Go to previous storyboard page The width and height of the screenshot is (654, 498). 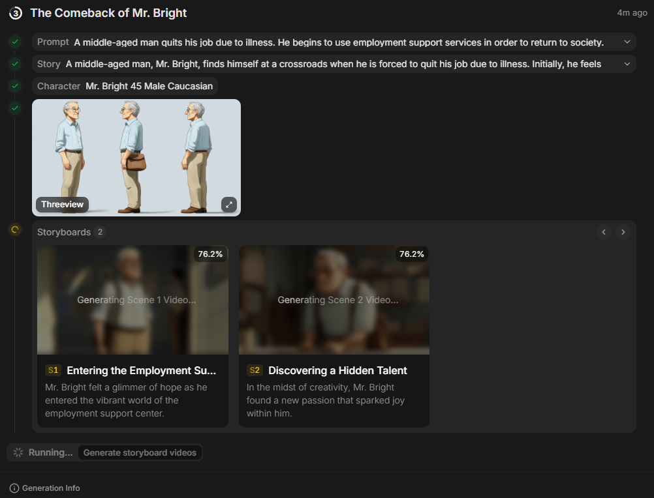(604, 232)
